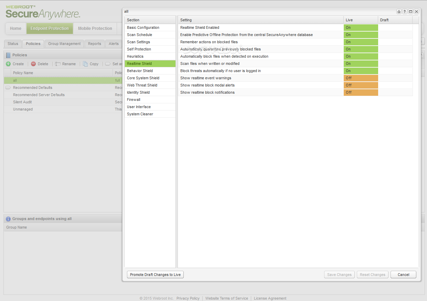Screen dimensions: 427x301
Task: Click the Save Changes button
Action: tap(339, 275)
